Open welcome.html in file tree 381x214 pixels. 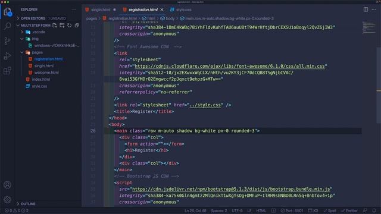point(46,73)
